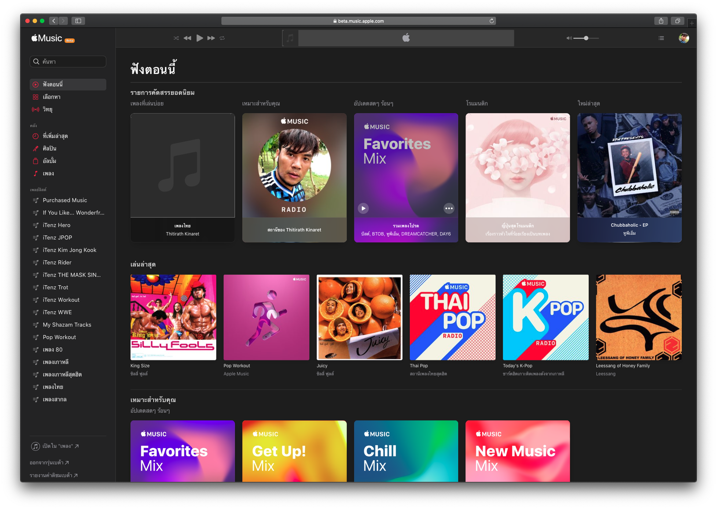Open more options on Favorites Mix card
Screen dimensions: 717x509
pos(449,208)
